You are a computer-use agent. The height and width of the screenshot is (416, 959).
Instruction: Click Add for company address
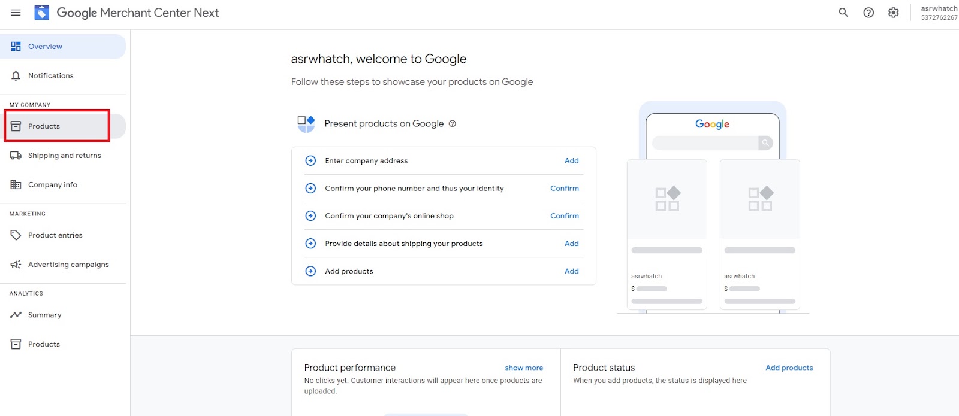coord(572,160)
